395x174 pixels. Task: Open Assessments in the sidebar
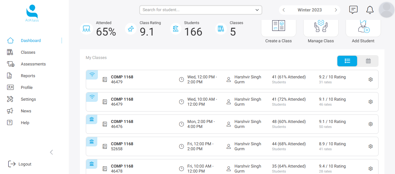point(33,64)
